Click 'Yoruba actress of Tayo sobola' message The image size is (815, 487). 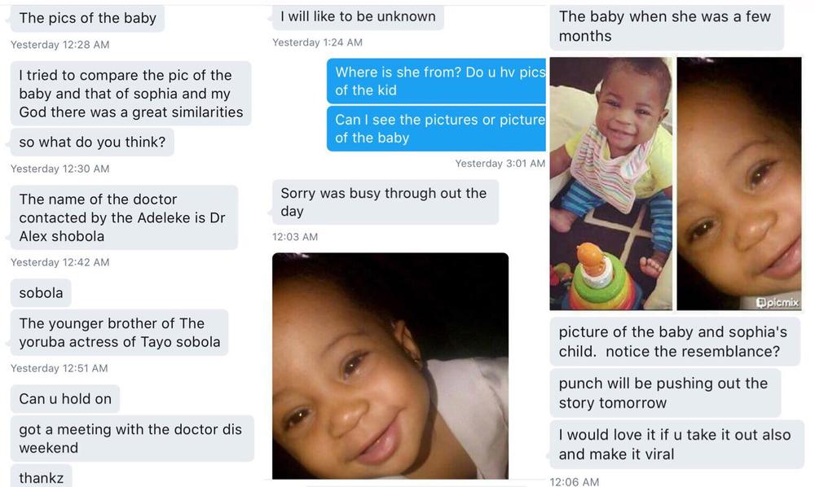tap(119, 333)
